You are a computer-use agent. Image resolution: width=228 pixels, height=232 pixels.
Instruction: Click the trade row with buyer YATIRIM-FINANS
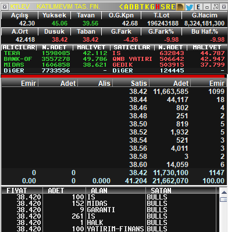coord(109,229)
